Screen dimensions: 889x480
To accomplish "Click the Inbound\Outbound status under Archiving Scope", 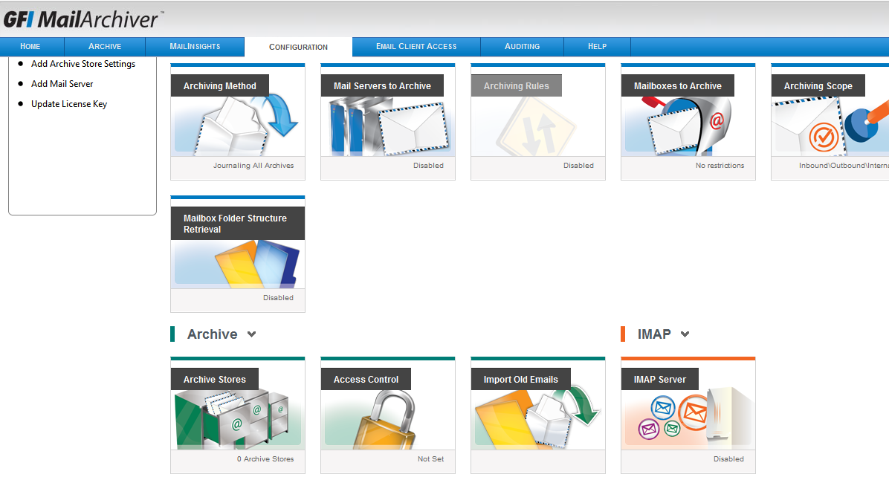I will (x=844, y=166).
